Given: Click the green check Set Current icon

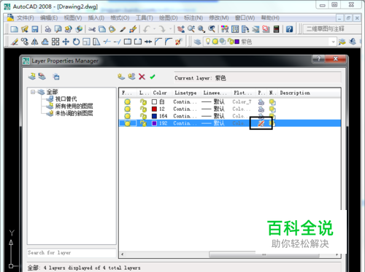Looking at the screenshot, I should pos(153,77).
